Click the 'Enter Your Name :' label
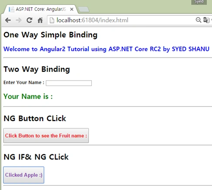This screenshot has height=190, width=212. pyautogui.click(x=24, y=82)
